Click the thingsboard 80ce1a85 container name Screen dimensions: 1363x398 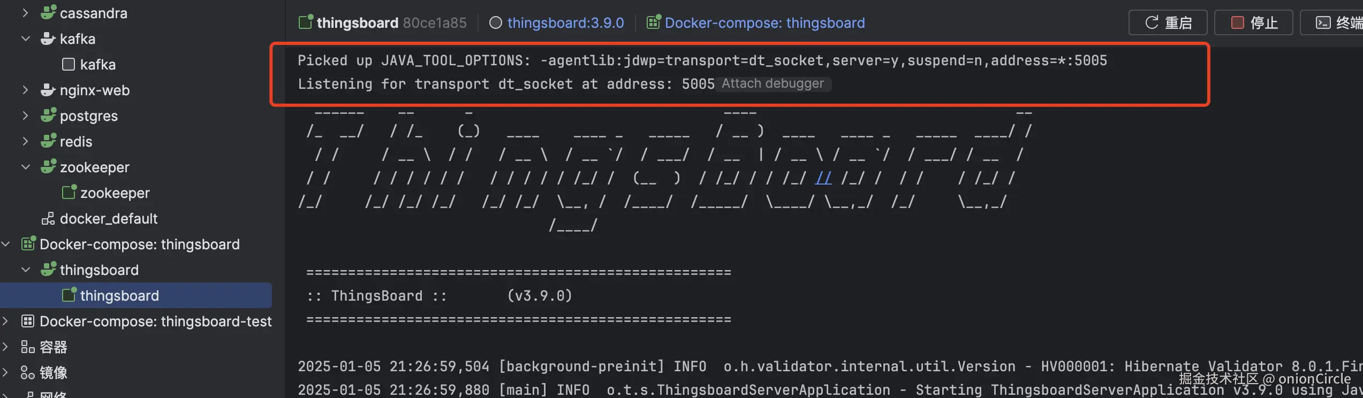click(391, 22)
